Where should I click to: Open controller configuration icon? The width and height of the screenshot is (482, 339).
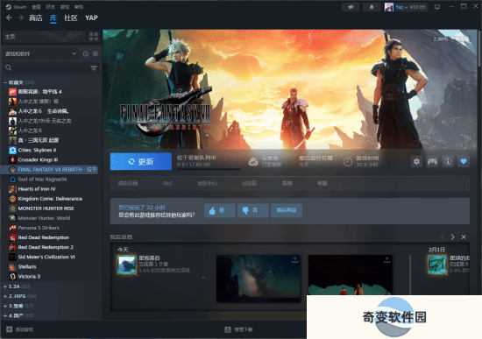tap(432, 161)
